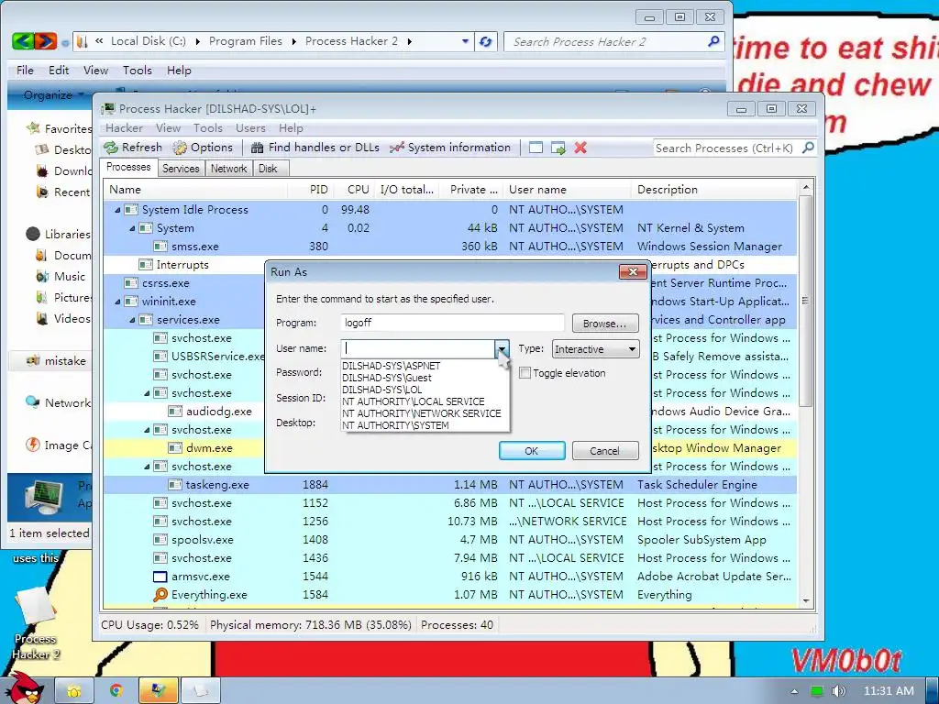939x704 pixels.
Task: Select the taskeng.exe process row
Action: [x=449, y=485]
